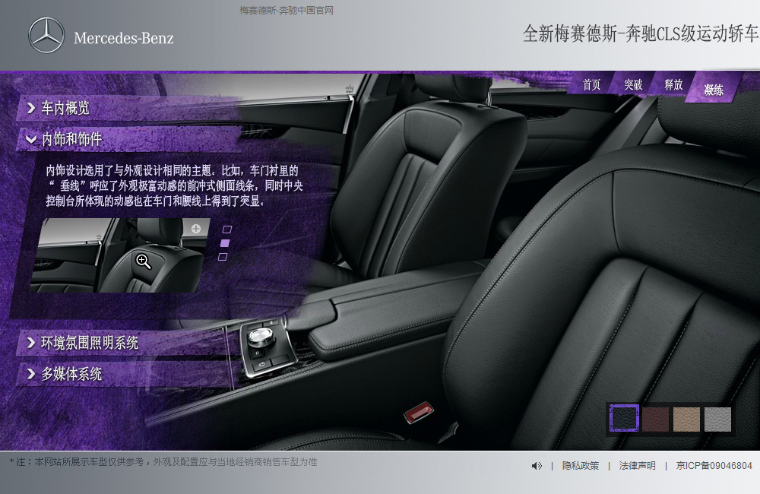Expand the 多媒体系统 section

71,374
